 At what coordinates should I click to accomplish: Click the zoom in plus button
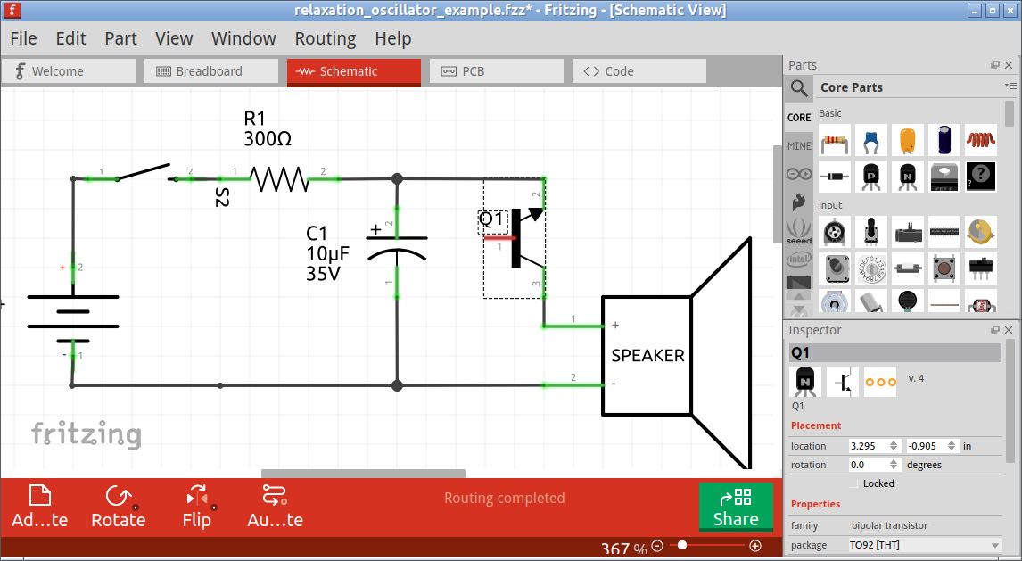754,546
